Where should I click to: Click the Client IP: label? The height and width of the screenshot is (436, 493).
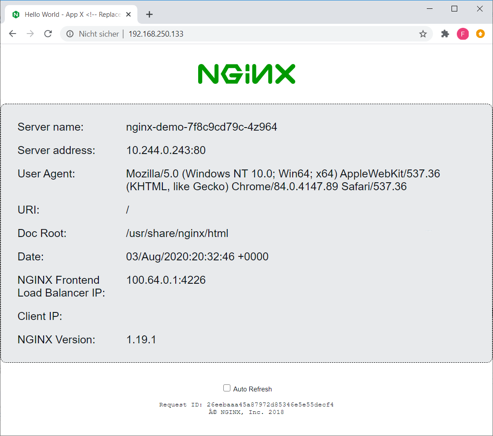40,316
